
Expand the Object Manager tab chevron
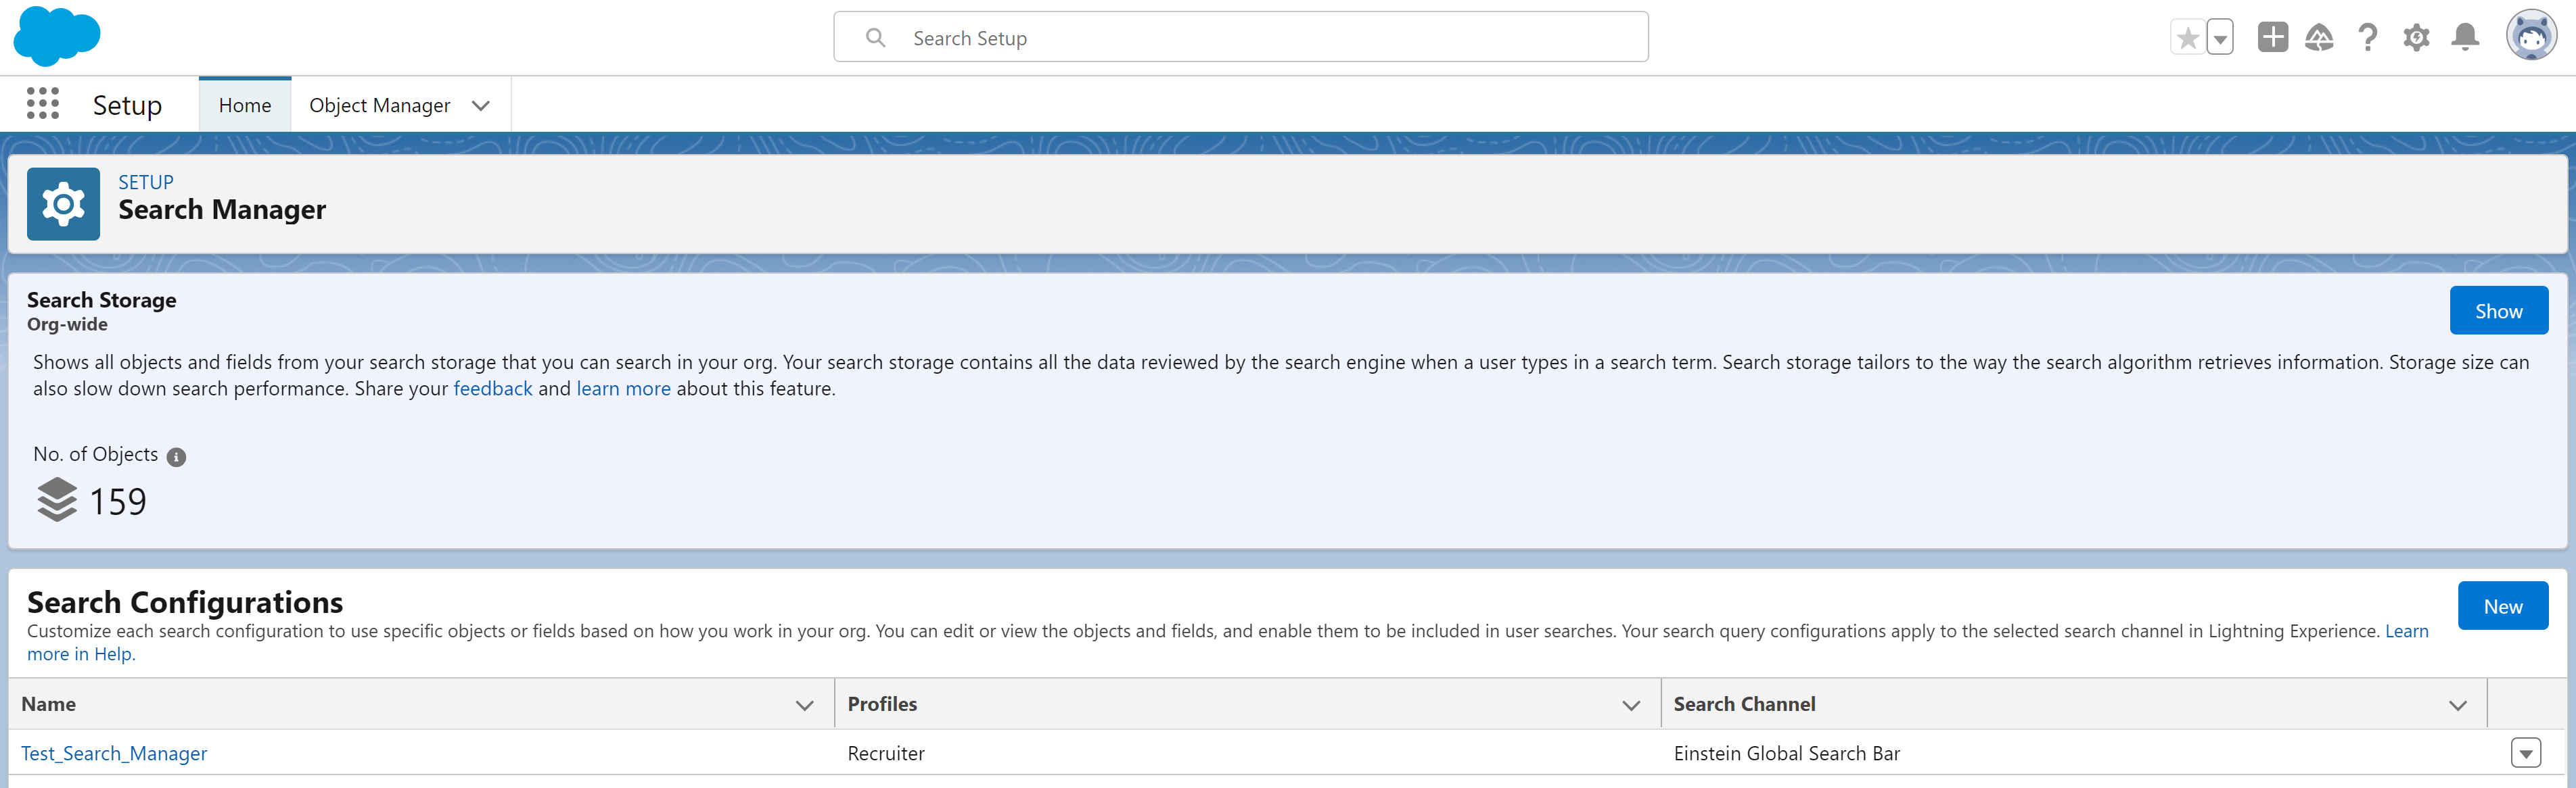481,106
